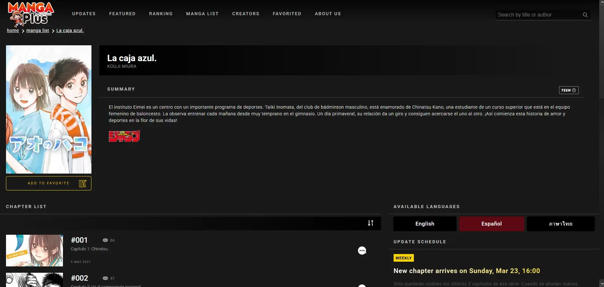Click the manga list breadcrumb link
Viewport: 604px width, 287px height.
pyautogui.click(x=38, y=30)
